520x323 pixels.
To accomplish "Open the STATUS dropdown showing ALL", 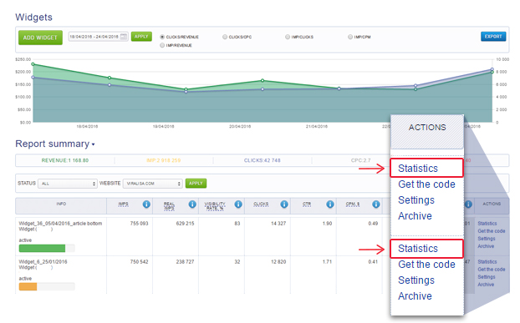I will (68, 184).
